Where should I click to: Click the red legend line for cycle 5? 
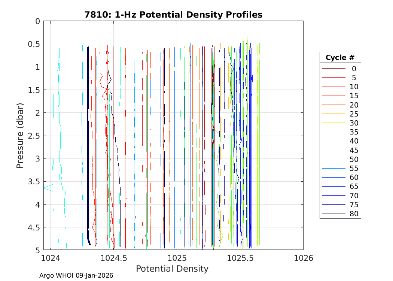(x=333, y=78)
